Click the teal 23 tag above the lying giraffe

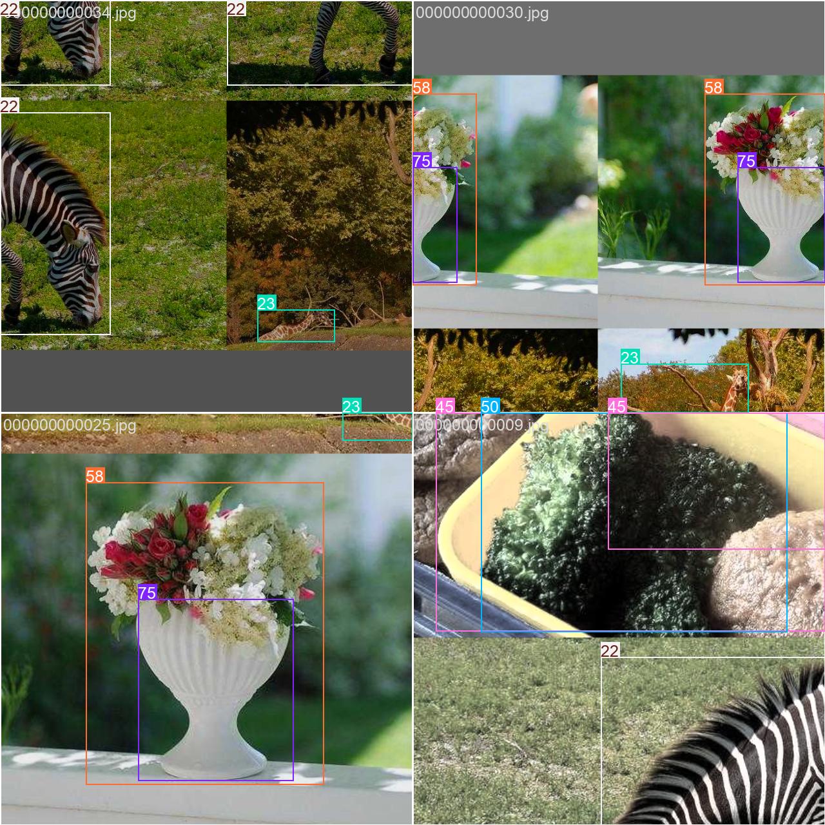266,304
